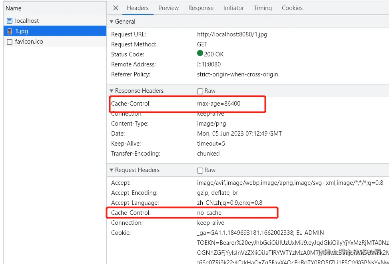Click the localhost document icon
Image resolution: width=389 pixels, height=264 pixels.
10,21
